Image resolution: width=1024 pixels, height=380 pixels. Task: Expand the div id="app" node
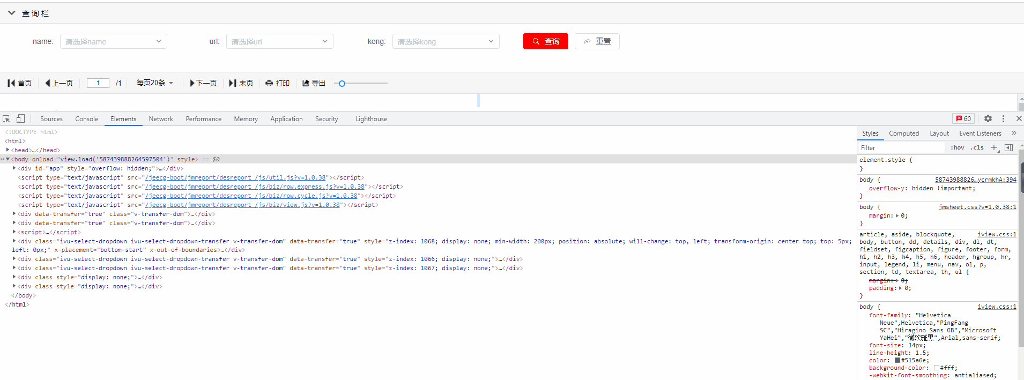[x=14, y=168]
